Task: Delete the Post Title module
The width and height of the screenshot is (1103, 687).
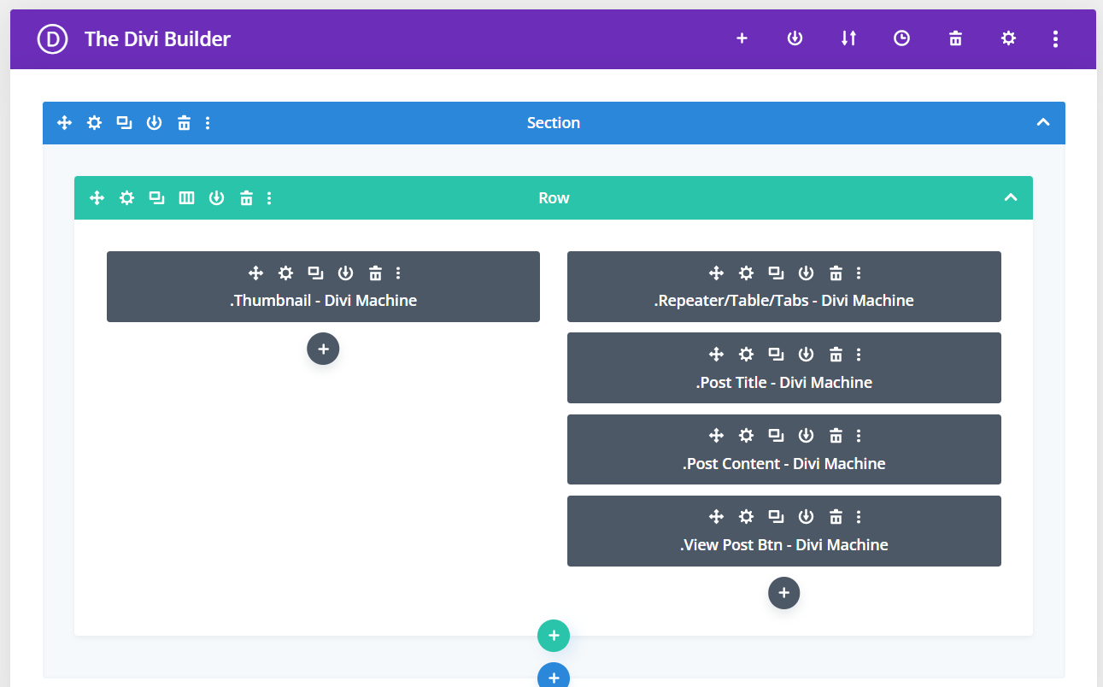Action: click(x=836, y=355)
